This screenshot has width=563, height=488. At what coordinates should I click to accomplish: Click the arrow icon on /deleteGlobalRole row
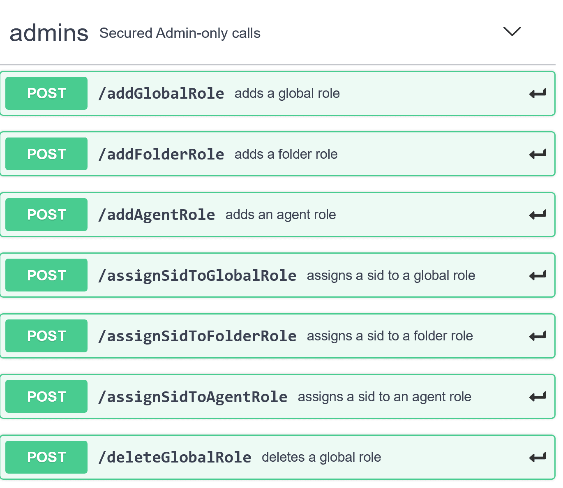click(x=537, y=457)
